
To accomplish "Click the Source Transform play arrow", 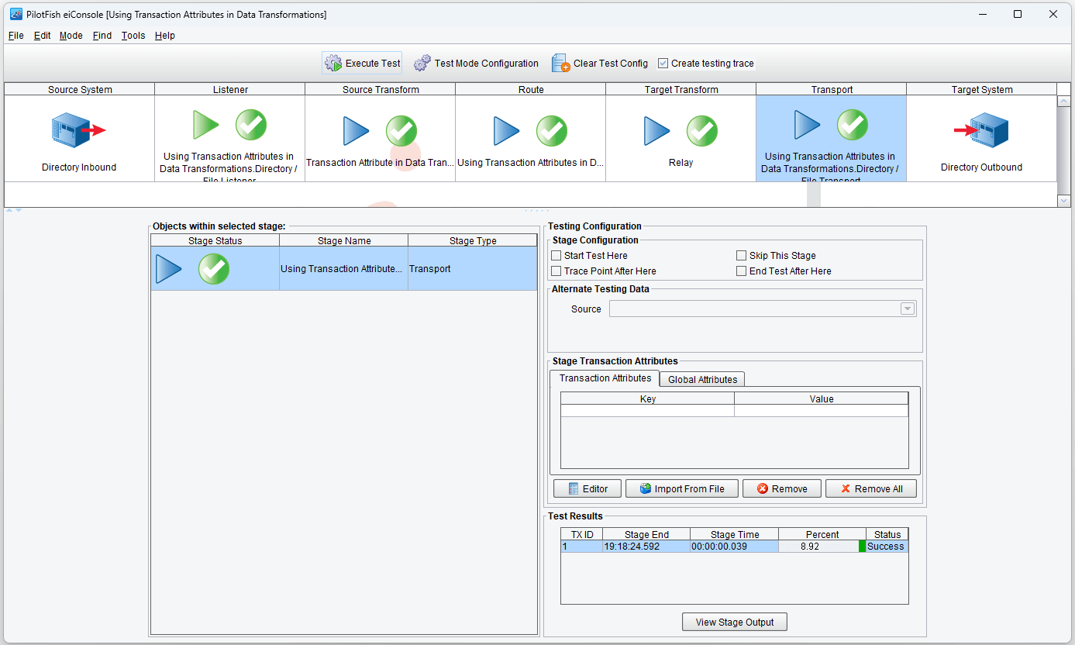I will tap(357, 131).
